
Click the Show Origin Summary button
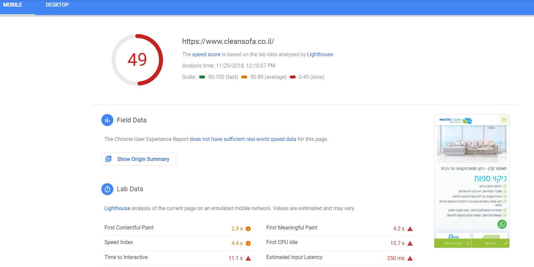click(139, 159)
